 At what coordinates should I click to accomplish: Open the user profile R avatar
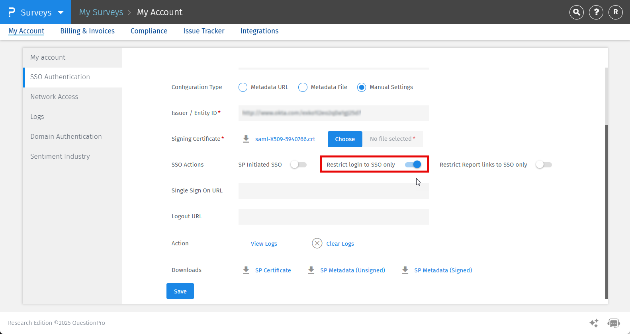615,12
